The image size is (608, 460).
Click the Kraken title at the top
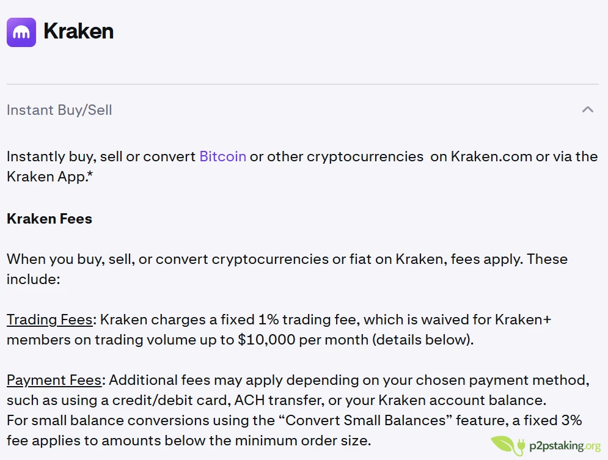tap(78, 32)
